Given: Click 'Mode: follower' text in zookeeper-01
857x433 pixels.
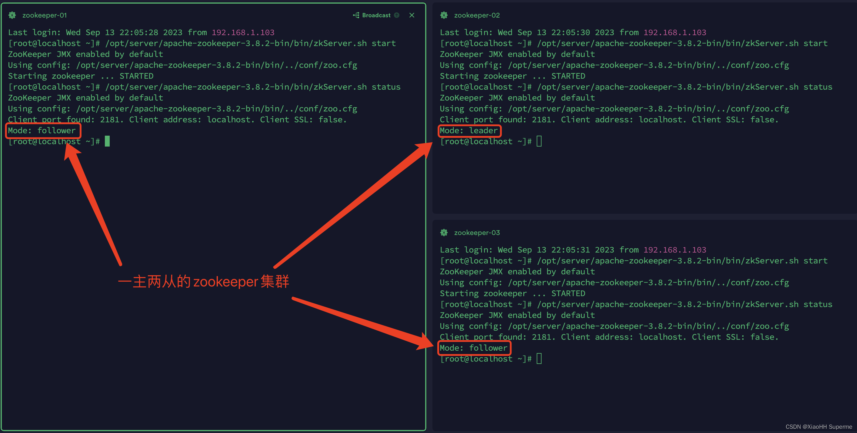Looking at the screenshot, I should 42,131.
